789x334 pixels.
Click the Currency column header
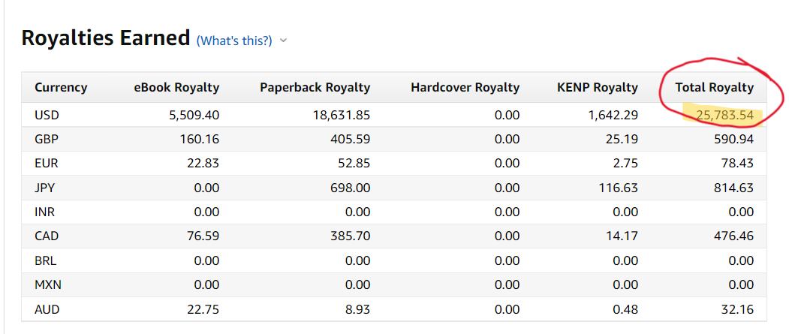click(61, 87)
